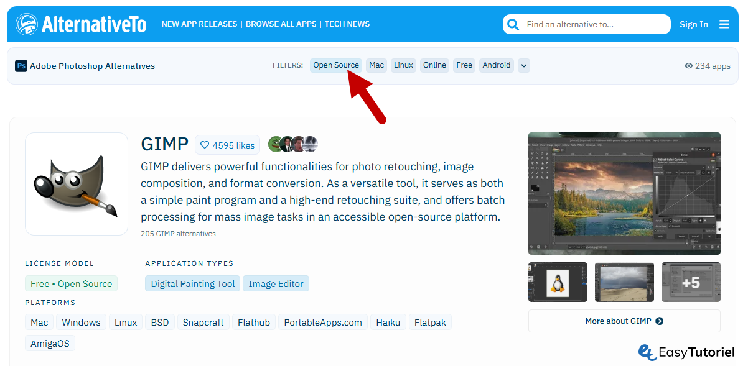Click the Flathub platform tag
Image resolution: width=748 pixels, height=366 pixels.
(x=254, y=323)
